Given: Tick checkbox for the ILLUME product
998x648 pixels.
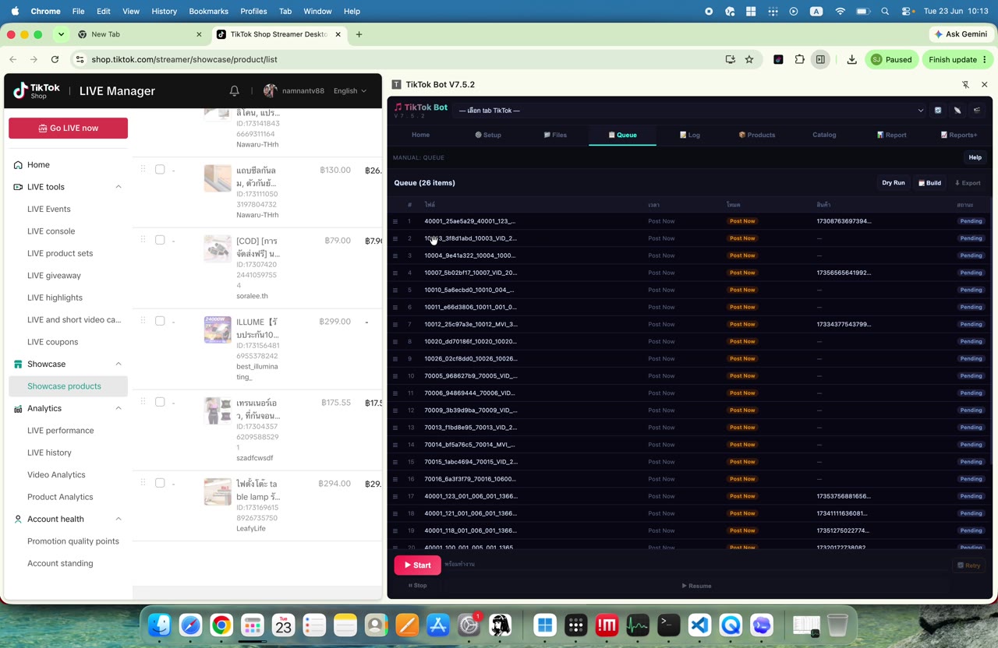Looking at the screenshot, I should coord(160,321).
